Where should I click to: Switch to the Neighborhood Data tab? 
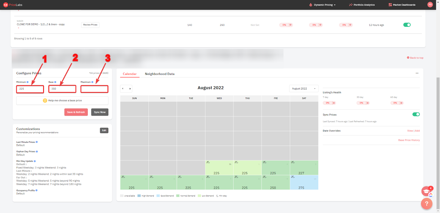[160, 74]
